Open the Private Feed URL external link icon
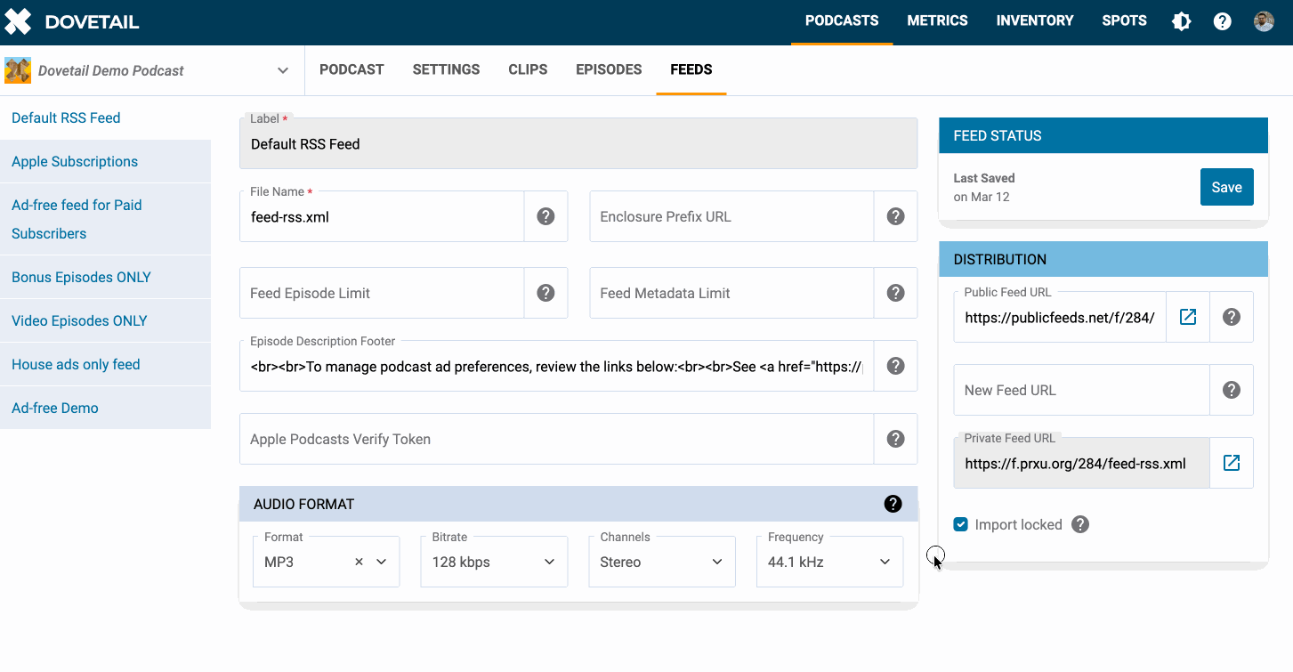The width and height of the screenshot is (1293, 672). pyautogui.click(x=1232, y=463)
